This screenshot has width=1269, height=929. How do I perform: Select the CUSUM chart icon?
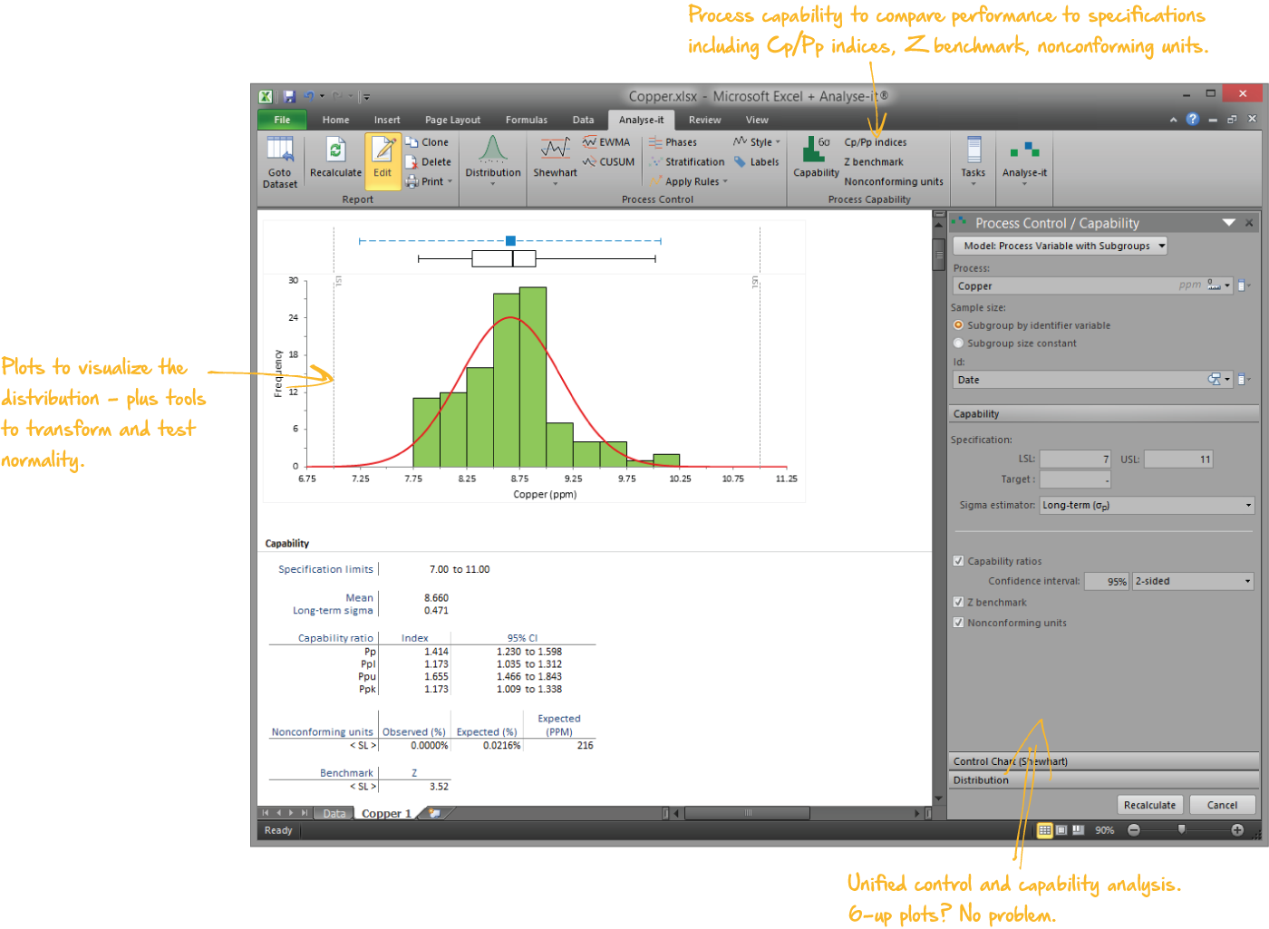pyautogui.click(x=608, y=162)
